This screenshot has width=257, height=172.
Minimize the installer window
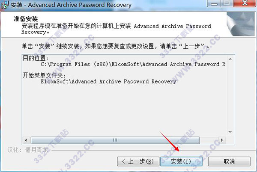tap(214, 3)
